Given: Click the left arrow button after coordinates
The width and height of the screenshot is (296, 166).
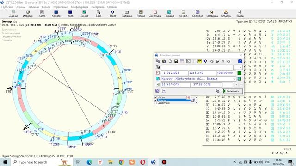Looking at the screenshot, I should coord(236,85).
